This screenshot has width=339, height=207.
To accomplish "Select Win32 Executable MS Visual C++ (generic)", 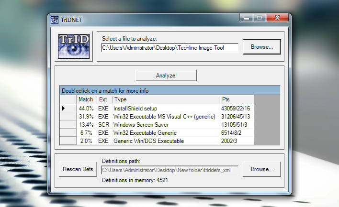I will [157, 116].
